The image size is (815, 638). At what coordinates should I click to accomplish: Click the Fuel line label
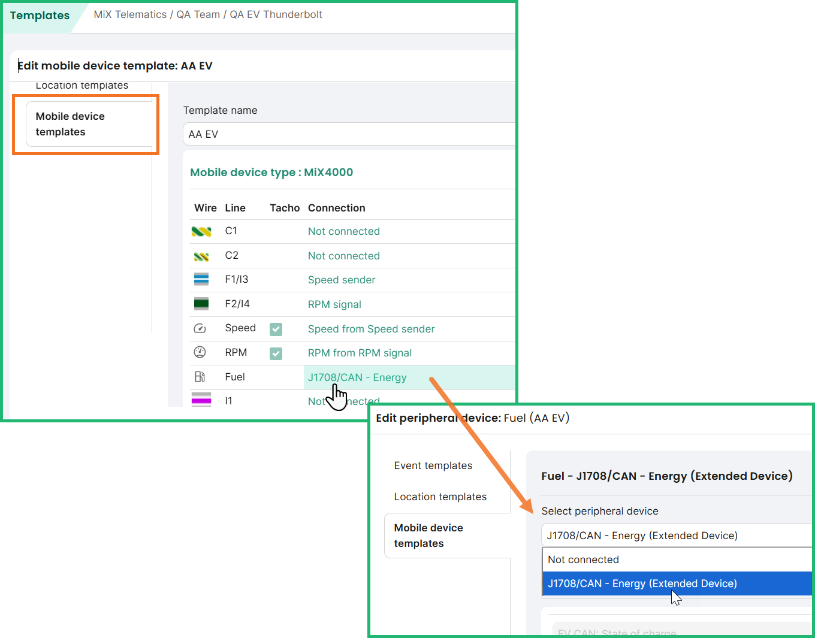pyautogui.click(x=235, y=377)
